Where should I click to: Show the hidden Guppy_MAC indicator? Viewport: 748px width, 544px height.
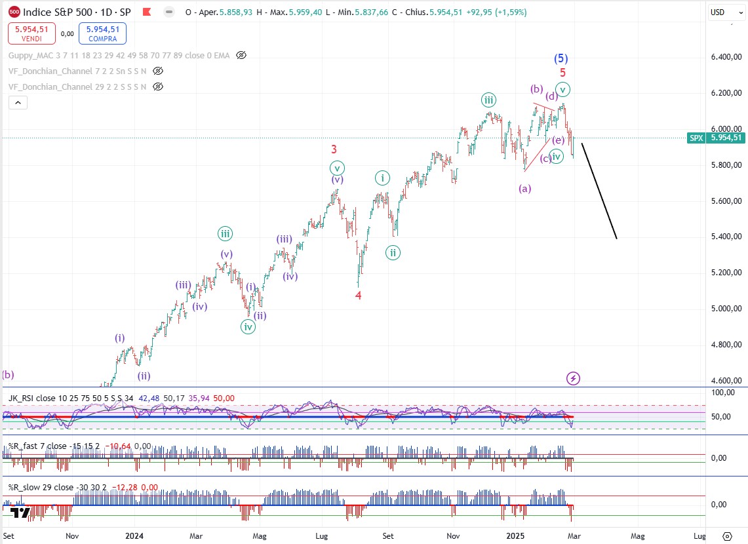pos(241,55)
